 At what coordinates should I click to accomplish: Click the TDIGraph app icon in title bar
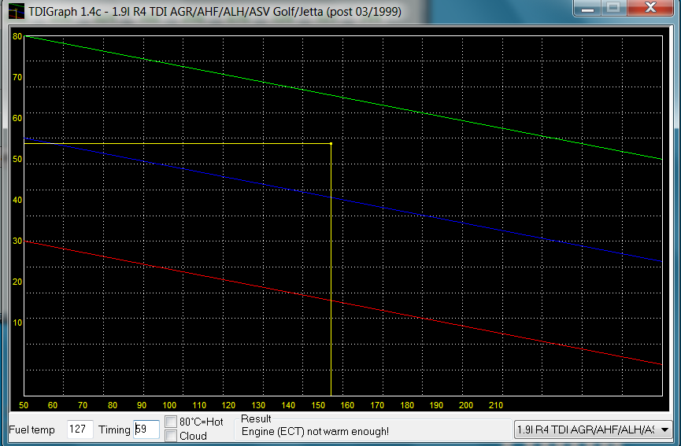[x=16, y=13]
